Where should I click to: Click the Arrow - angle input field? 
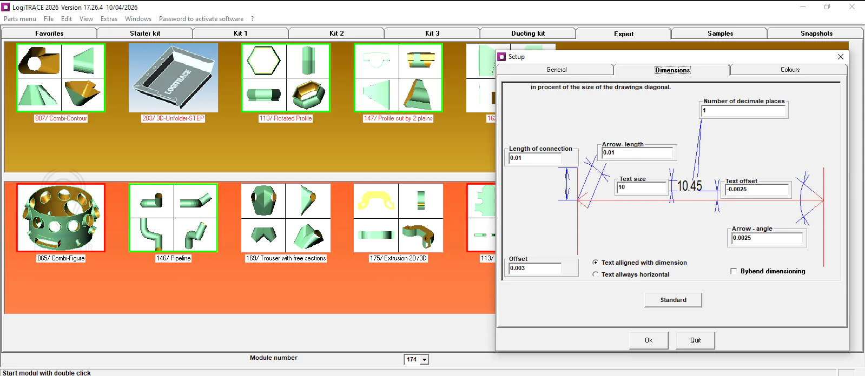point(767,238)
